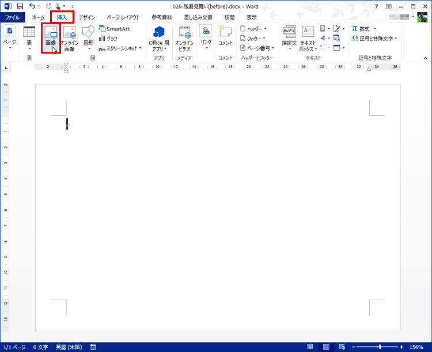Open the 表示 tab
432x352 pixels.
(251, 17)
